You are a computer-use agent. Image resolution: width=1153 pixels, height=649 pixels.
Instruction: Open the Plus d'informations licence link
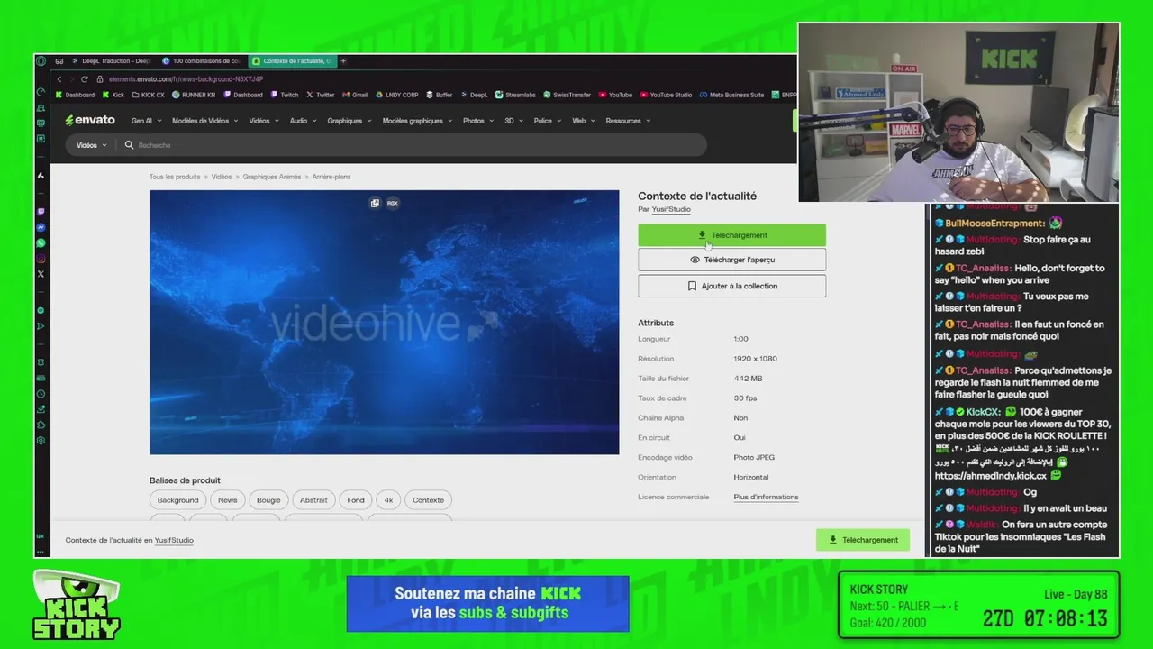point(766,497)
